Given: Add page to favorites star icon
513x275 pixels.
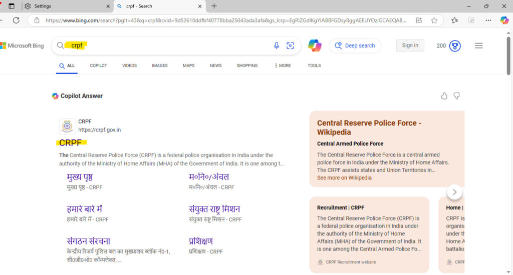Looking at the screenshot, I should 434,20.
